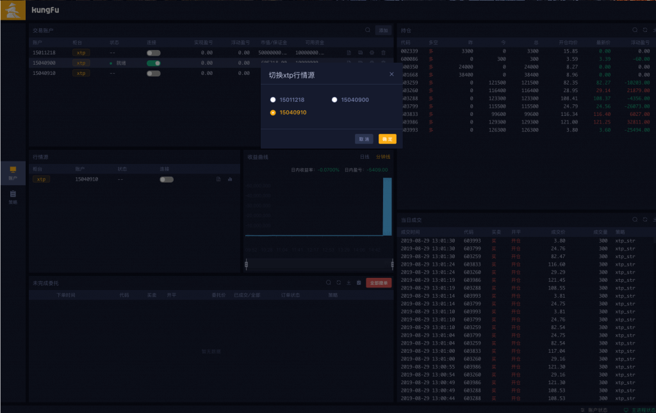Viewport: 656px width, 413px height.
Task: Toggle connection for xtp market source
Action: pyautogui.click(x=167, y=180)
